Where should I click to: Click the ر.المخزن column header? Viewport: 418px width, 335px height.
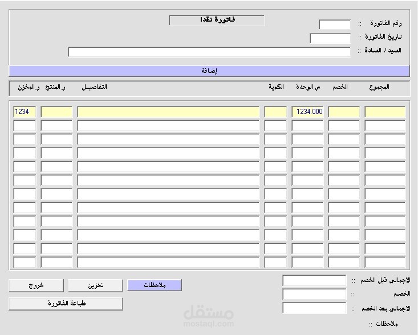(x=29, y=87)
